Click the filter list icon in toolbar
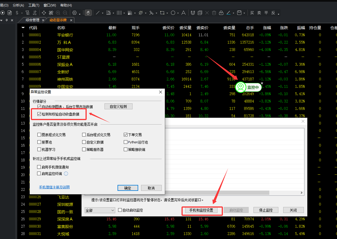 [x=27, y=13]
